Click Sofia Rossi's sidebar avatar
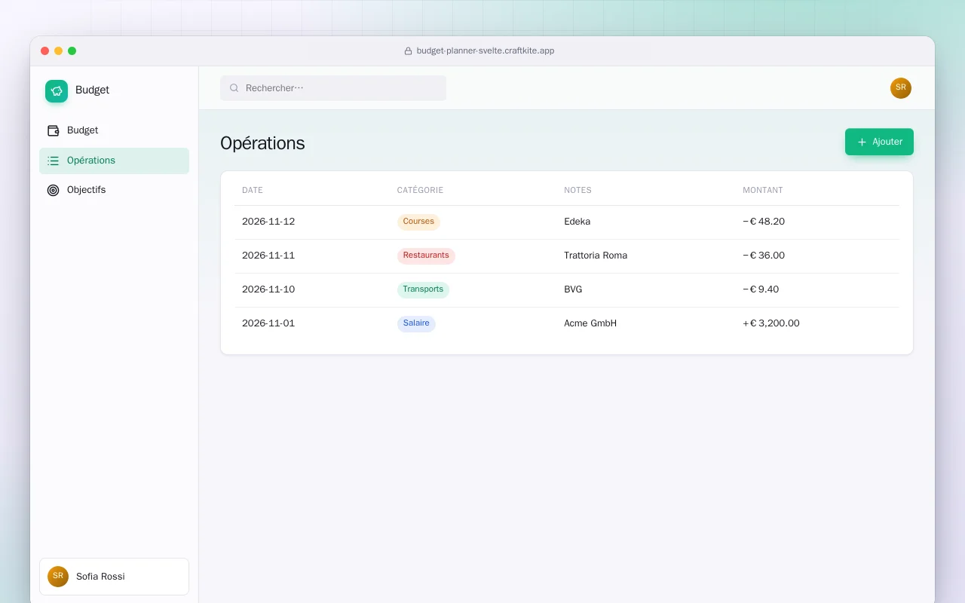965x603 pixels. click(58, 577)
